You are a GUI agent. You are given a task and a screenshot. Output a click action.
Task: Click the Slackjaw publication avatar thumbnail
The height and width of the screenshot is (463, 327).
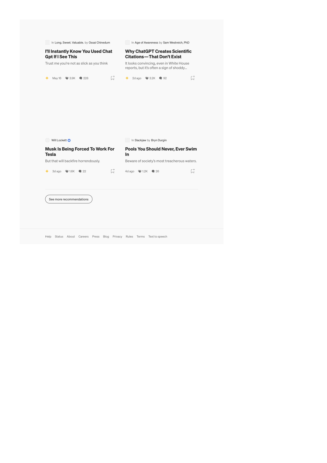(127, 140)
